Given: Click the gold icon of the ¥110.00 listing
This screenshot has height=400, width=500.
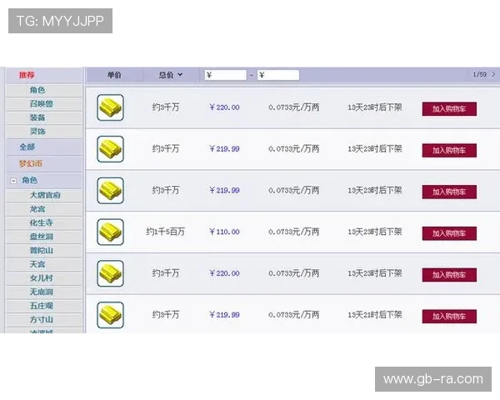Looking at the screenshot, I should [x=110, y=232].
